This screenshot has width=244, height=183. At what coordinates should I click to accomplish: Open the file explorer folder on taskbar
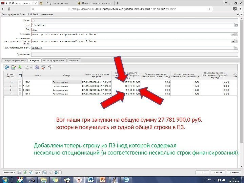(44, 180)
